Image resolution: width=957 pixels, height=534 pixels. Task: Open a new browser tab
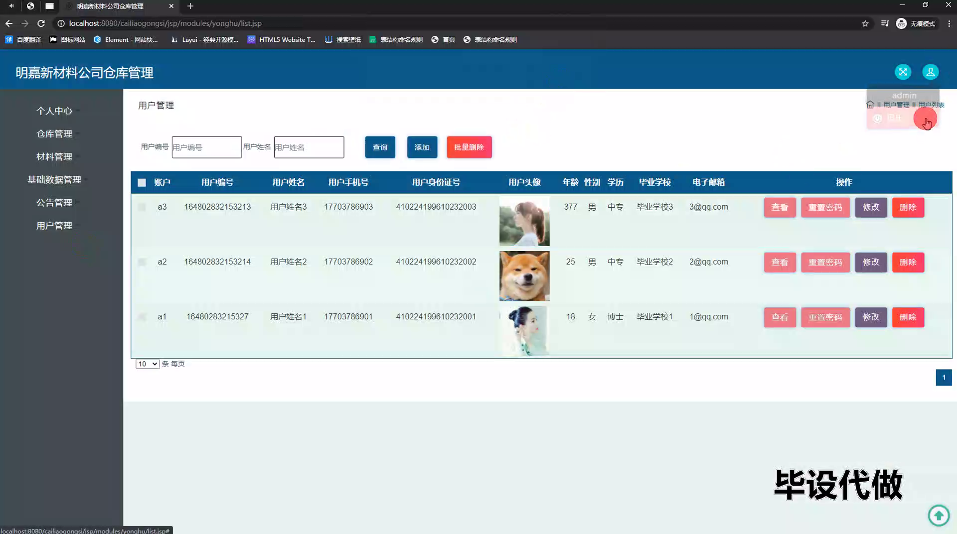[190, 6]
